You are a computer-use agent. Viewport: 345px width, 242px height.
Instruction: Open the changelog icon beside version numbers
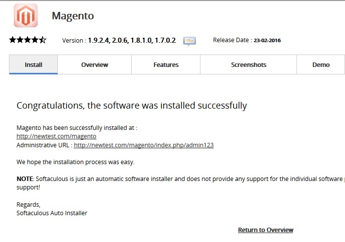coord(190,41)
